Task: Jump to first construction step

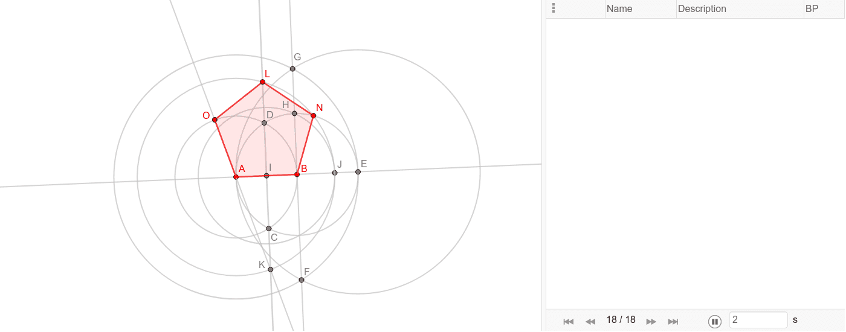Action: (x=568, y=321)
